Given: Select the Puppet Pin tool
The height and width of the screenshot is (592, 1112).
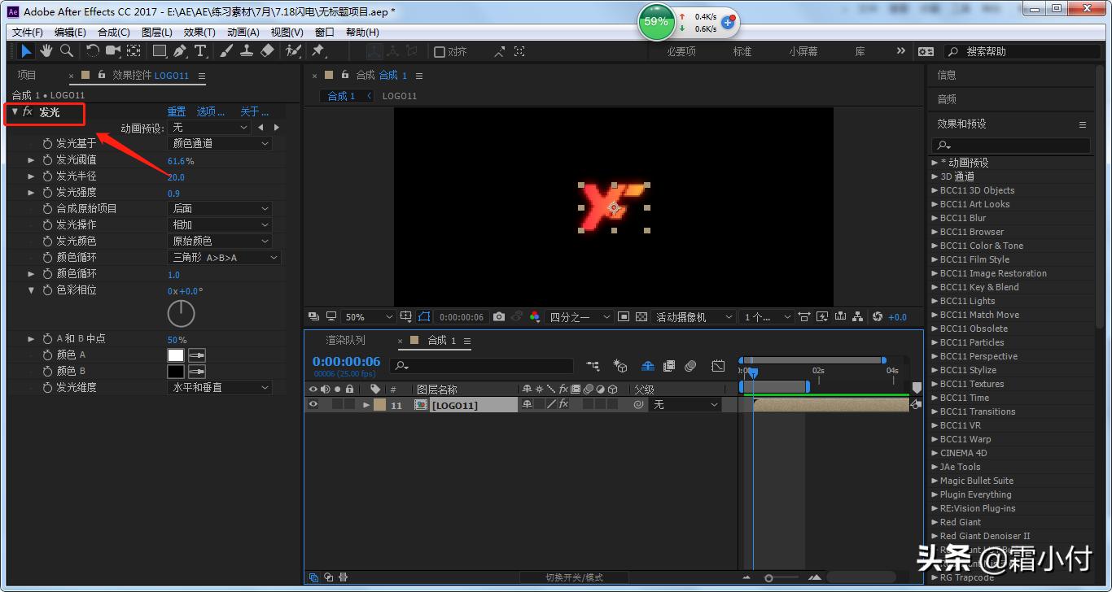Looking at the screenshot, I should pyautogui.click(x=318, y=51).
